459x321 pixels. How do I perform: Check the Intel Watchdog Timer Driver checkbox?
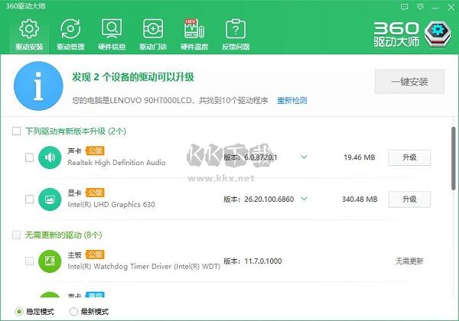pos(29,261)
